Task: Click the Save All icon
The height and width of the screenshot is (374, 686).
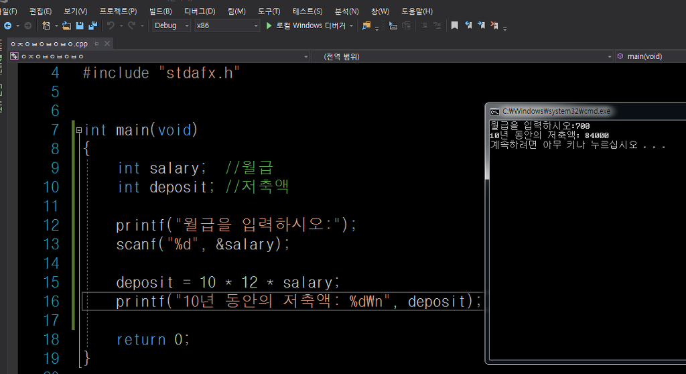Action: point(92,26)
